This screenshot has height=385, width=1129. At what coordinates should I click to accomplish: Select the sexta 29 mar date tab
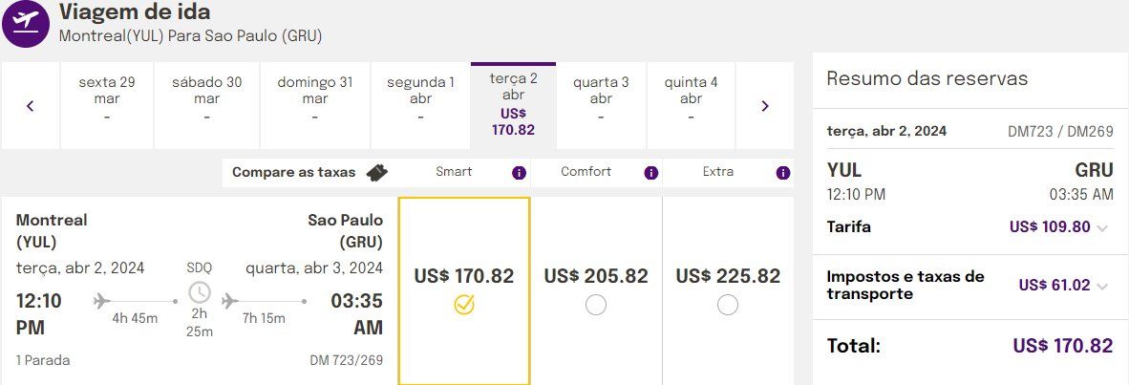click(x=107, y=106)
